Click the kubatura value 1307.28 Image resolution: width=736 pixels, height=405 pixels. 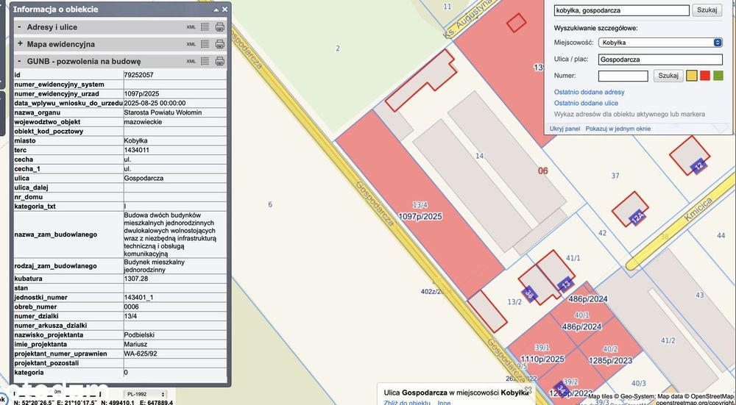tap(135, 279)
